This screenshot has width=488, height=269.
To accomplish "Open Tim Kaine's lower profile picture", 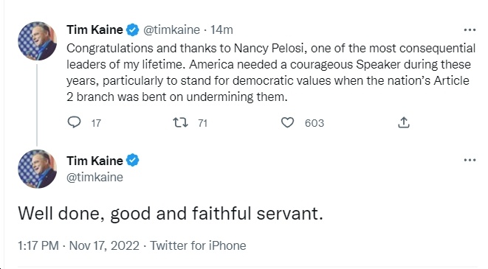I will 37,169.
